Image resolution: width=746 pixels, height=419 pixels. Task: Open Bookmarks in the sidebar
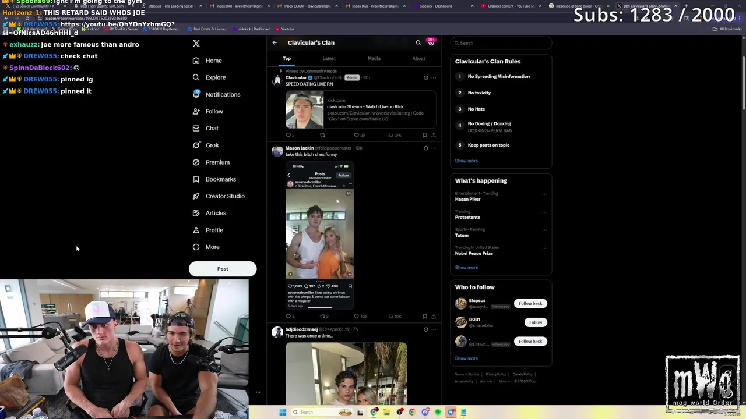(x=214, y=179)
